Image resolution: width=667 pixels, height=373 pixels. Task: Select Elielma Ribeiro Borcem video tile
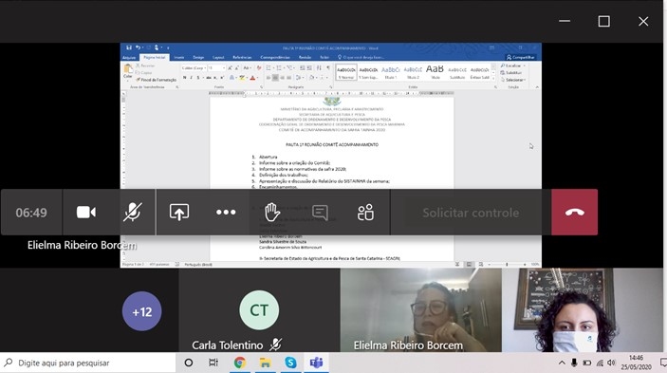point(420,309)
